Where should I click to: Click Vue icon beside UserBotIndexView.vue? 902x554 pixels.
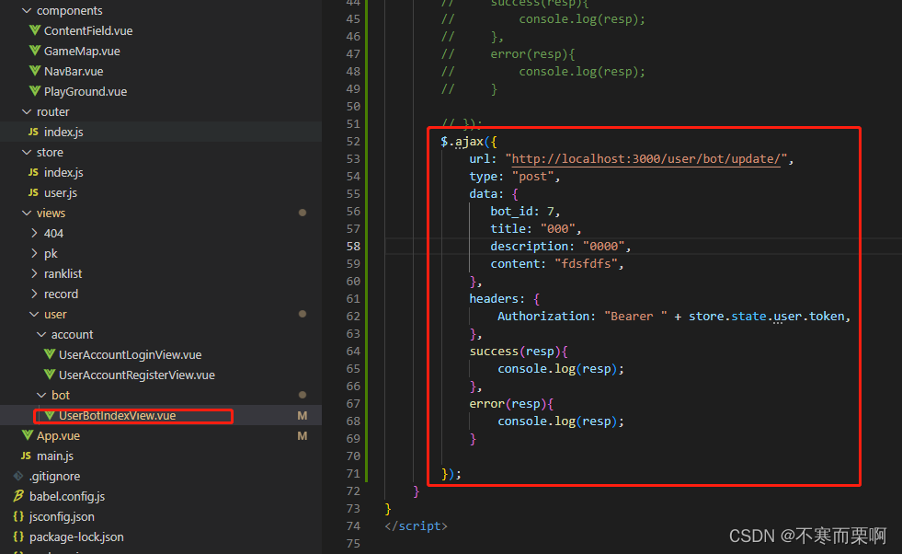tap(50, 415)
